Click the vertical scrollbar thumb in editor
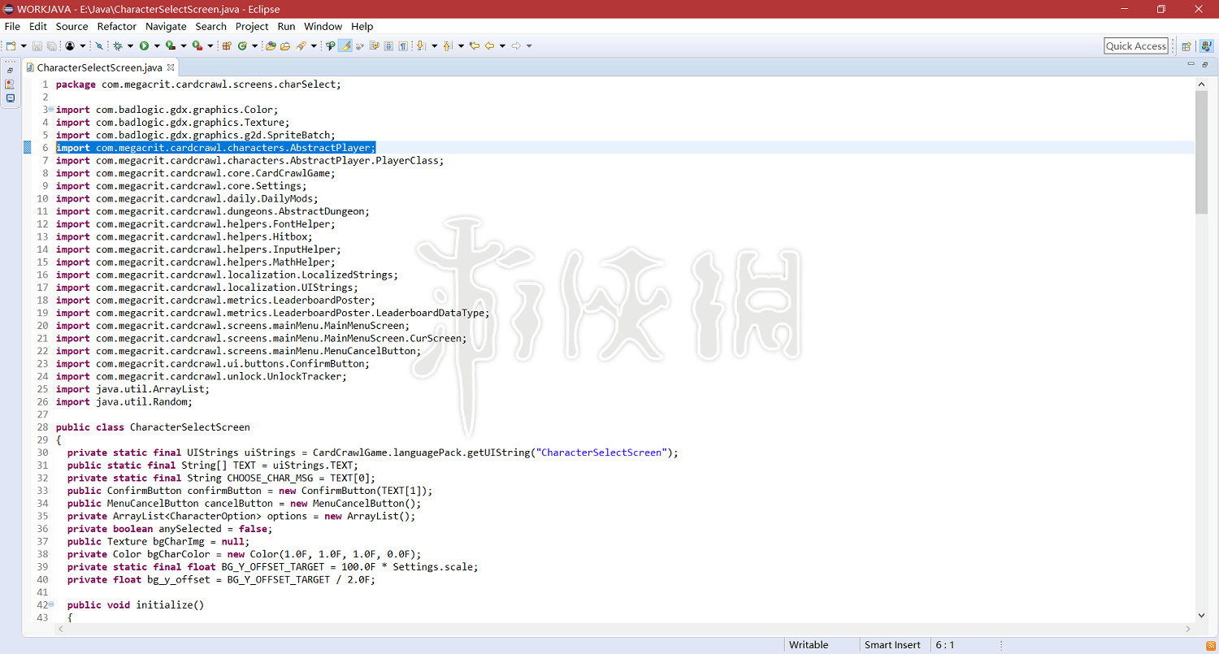The width and height of the screenshot is (1219, 654). 1201,151
